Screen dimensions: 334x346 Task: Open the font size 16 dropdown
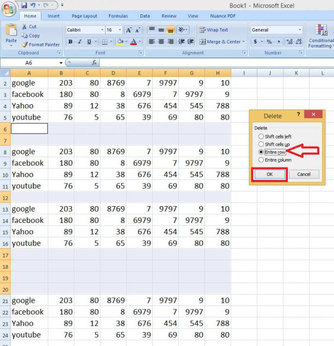click(x=120, y=30)
